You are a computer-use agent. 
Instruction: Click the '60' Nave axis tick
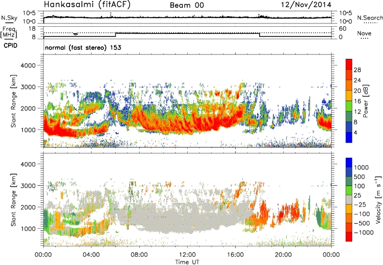[x=342, y=29]
